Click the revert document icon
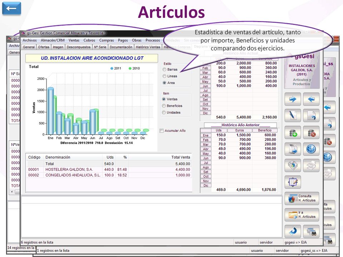The image size is (343, 257). 311,116
